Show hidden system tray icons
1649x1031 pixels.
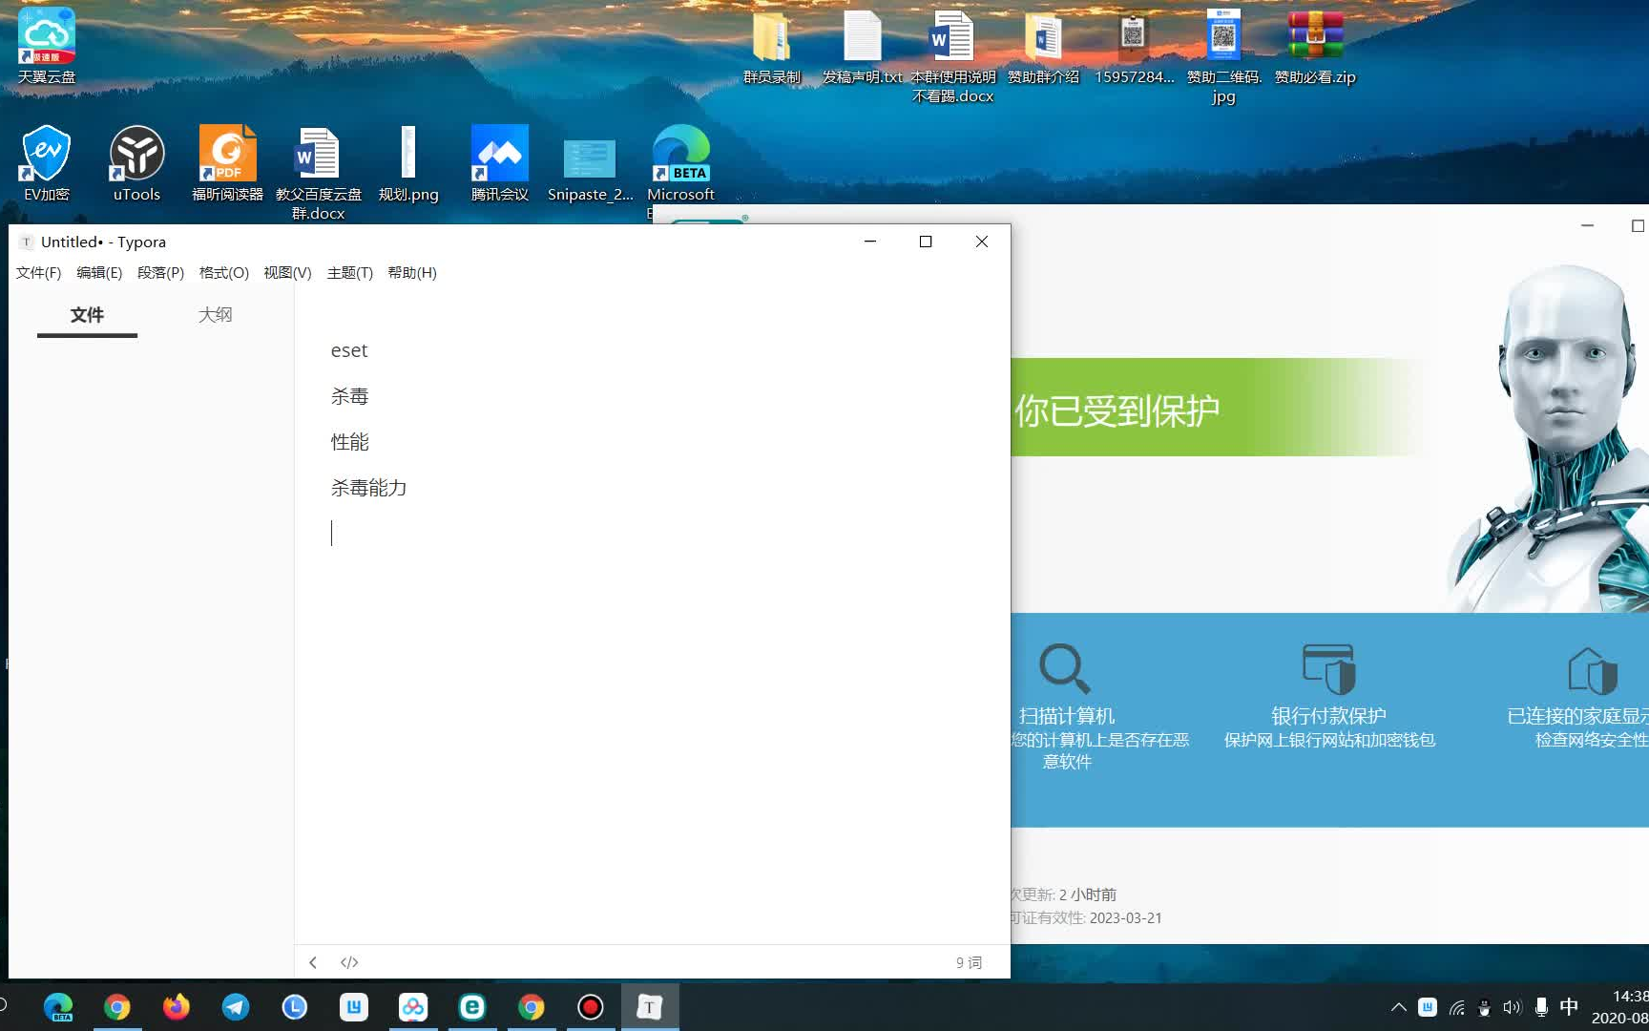click(1399, 1007)
